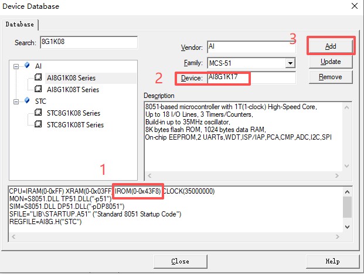Click the Vendor input field containing AI

251,47
